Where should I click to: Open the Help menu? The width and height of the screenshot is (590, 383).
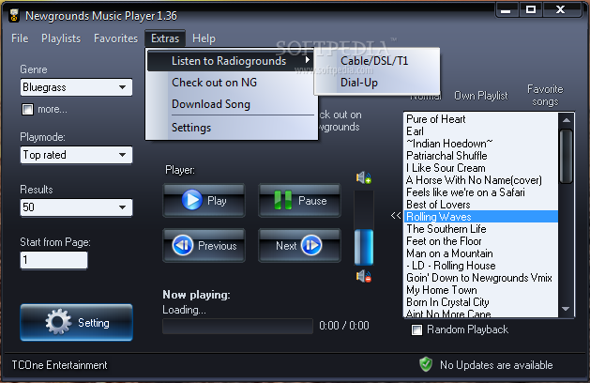point(204,38)
